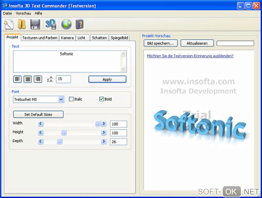Uncheck the Bold checkbox
The width and height of the screenshot is (262, 198).
click(x=101, y=99)
